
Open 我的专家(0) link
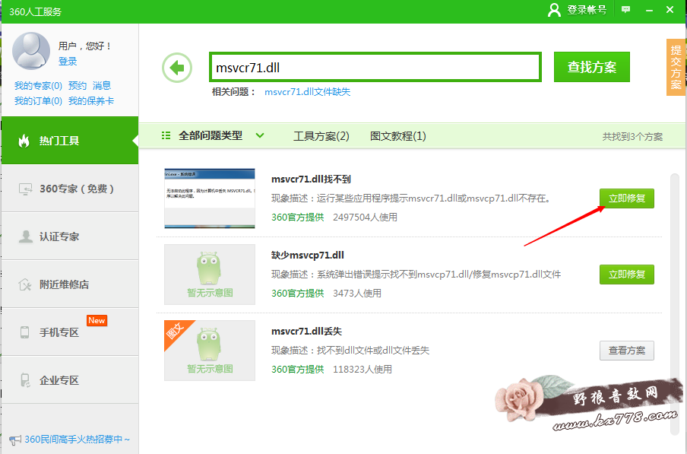click(x=38, y=85)
